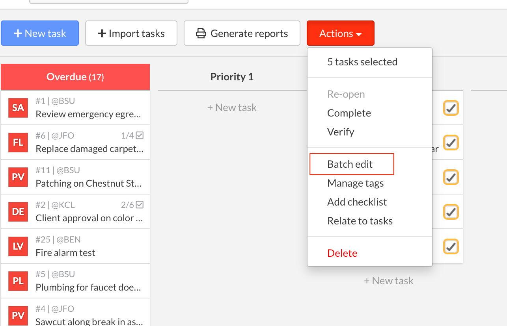Click the PV badge on task #11

[18, 177]
